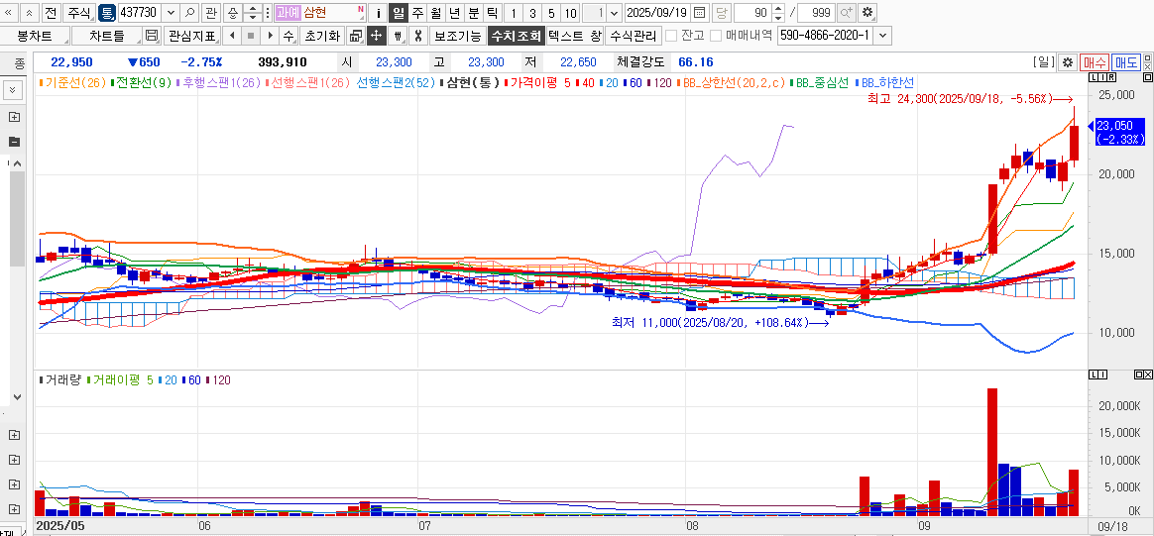Toggle the 수치조회 data view mode
1154x536 pixels.
[516, 36]
